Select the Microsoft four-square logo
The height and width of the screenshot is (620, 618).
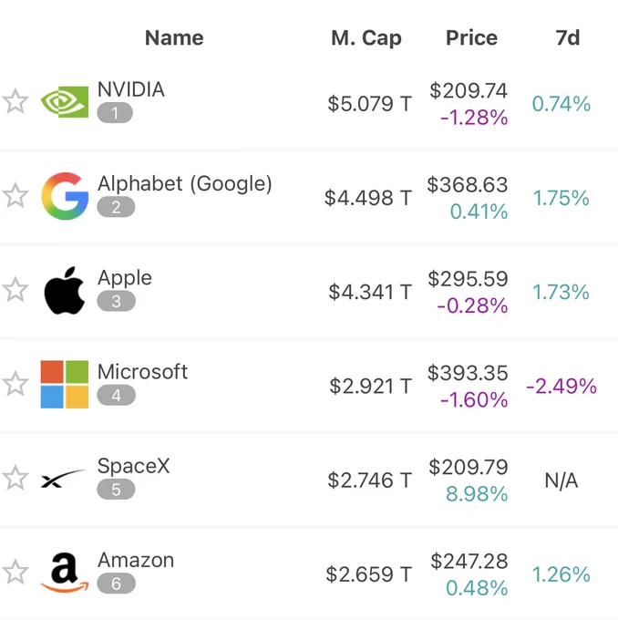65,385
